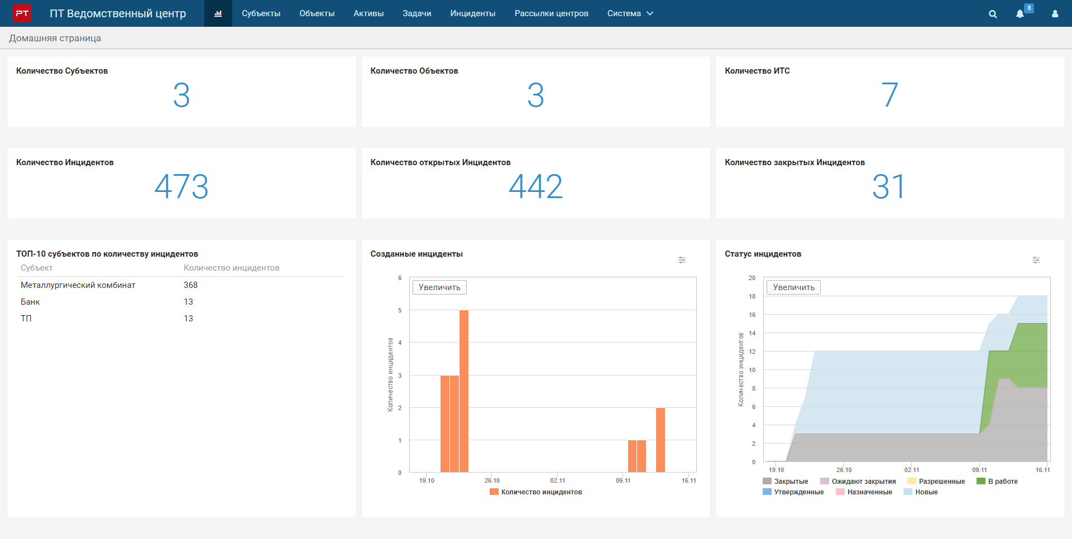
Task: Click the PT logo icon
Action: [22, 13]
